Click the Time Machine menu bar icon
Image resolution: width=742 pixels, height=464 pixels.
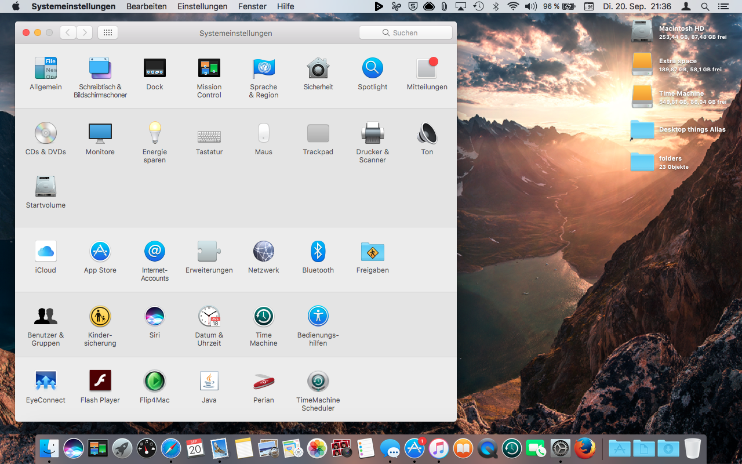tap(478, 6)
